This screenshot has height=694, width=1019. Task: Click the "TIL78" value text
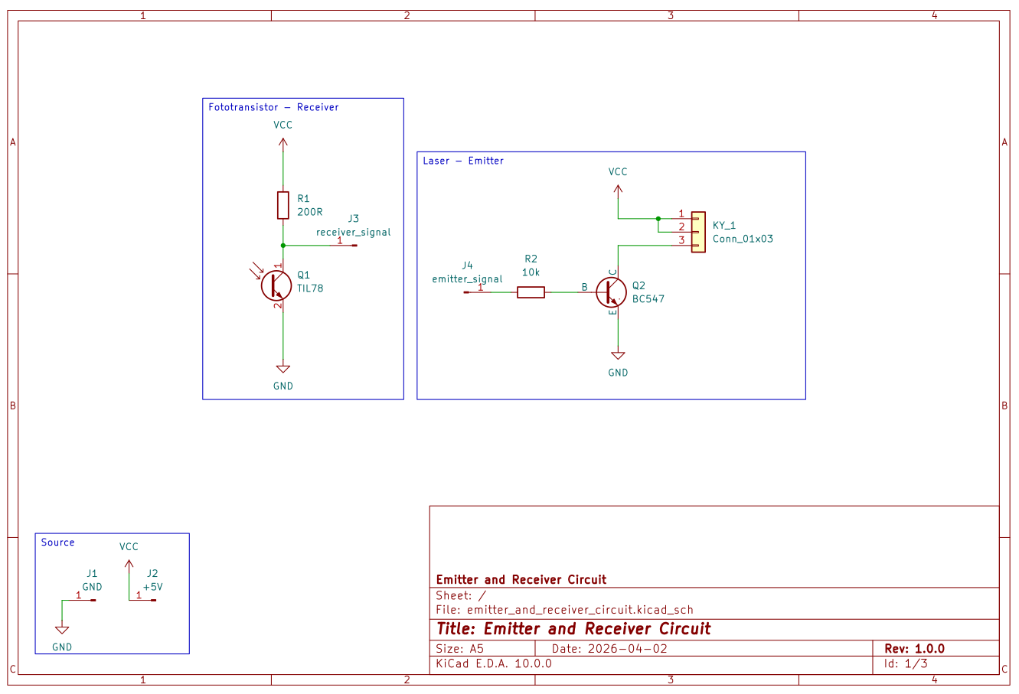tap(310, 288)
